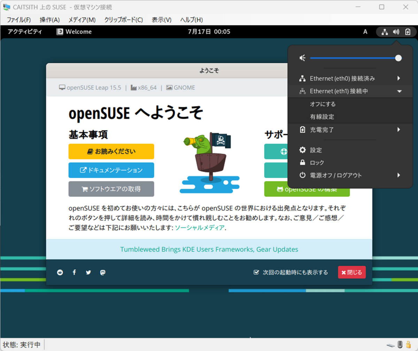Screen dimensions: 418x351
Task: Select オフにする for eth1
Action: [x=350, y=104]
